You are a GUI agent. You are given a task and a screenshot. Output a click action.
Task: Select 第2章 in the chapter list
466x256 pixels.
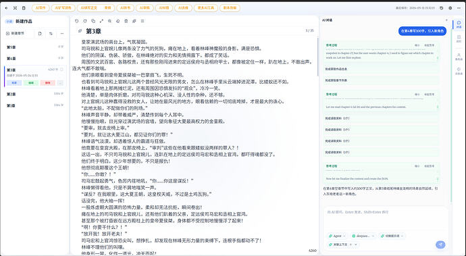coord(35,95)
